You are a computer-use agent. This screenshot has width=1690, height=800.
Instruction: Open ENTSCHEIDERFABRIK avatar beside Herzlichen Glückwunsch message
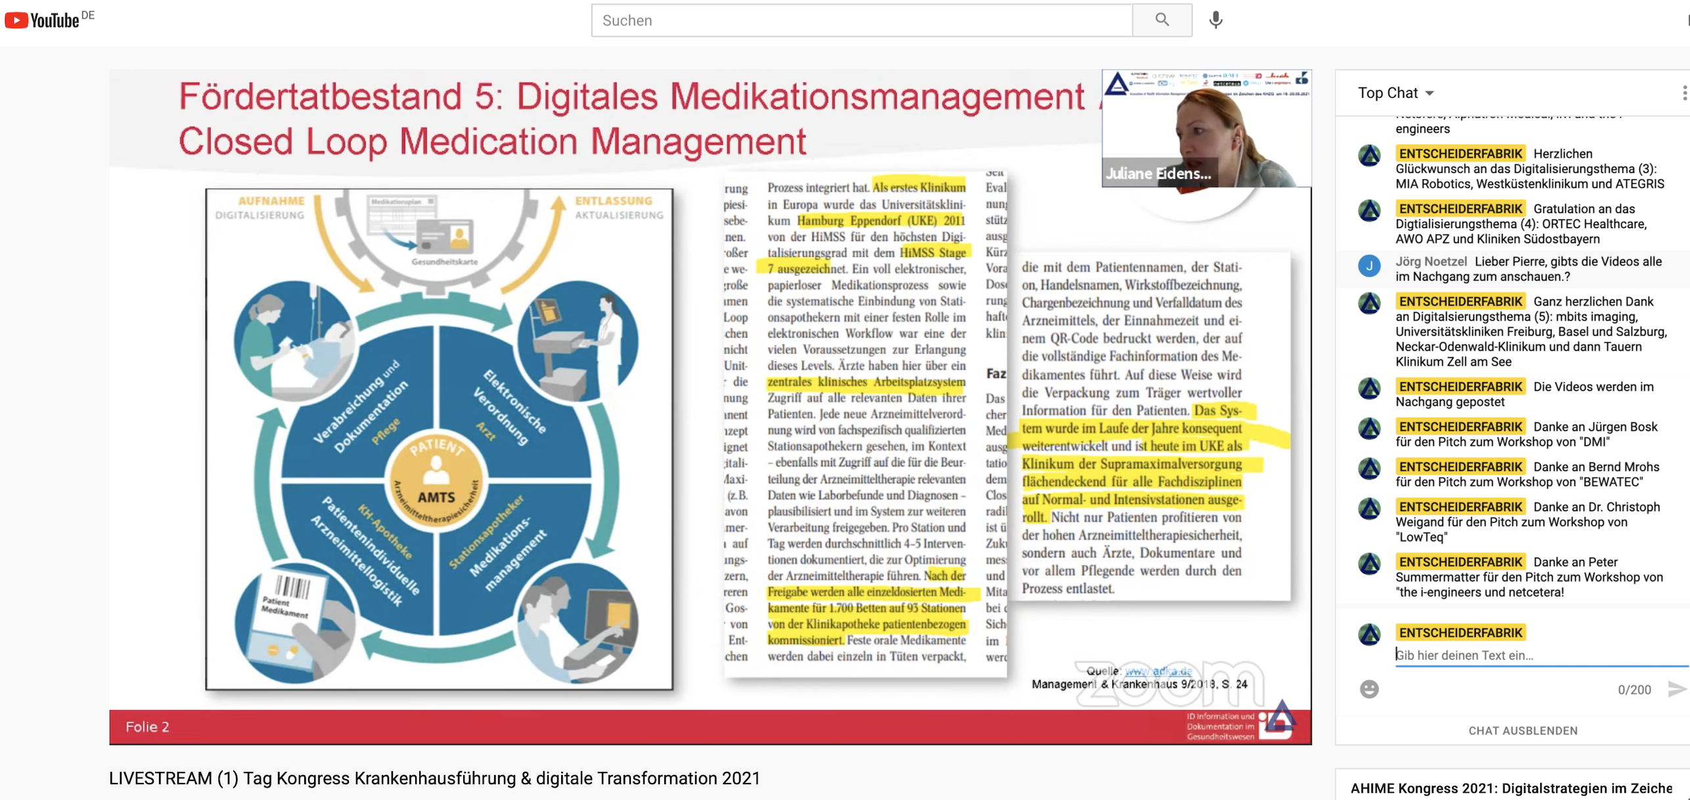point(1369,156)
